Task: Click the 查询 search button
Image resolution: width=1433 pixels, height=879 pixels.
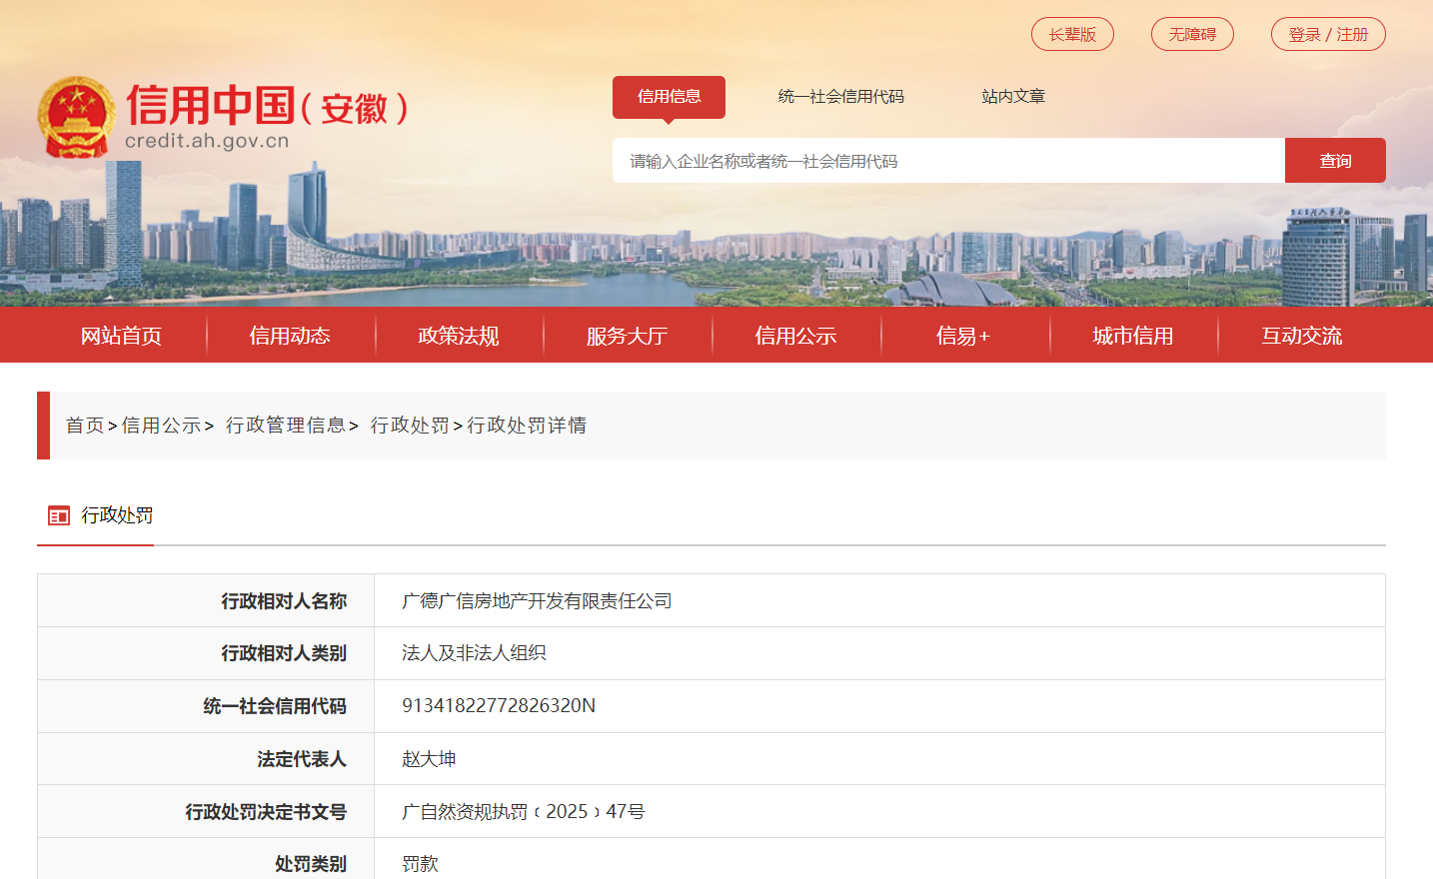Action: coord(1335,160)
